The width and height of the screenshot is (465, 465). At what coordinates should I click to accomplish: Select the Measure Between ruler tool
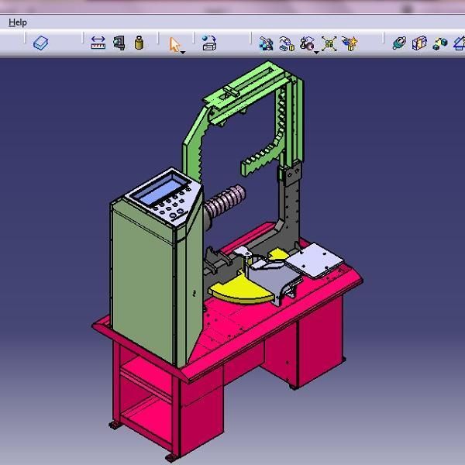[x=98, y=43]
